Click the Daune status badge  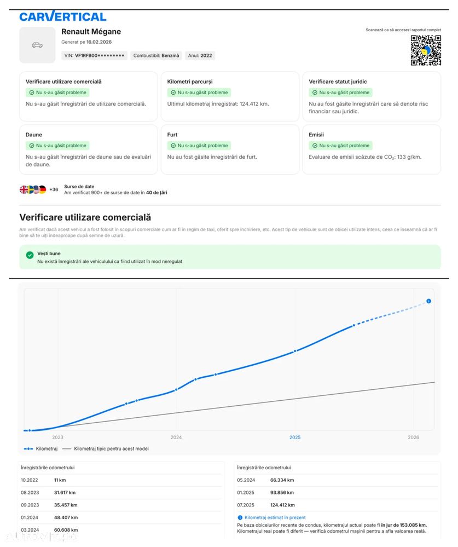pyautogui.click(x=57, y=146)
